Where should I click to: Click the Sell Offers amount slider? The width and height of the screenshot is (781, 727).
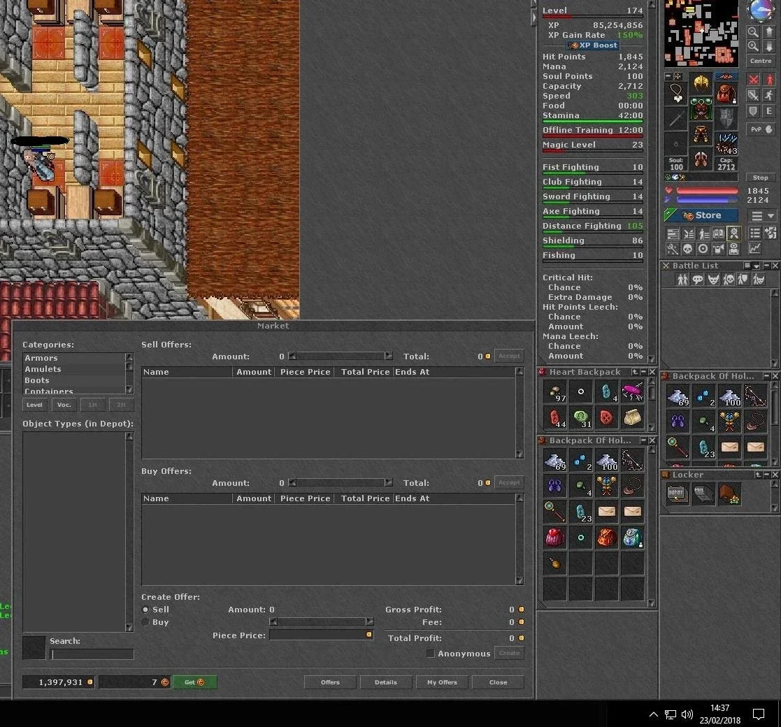[341, 356]
